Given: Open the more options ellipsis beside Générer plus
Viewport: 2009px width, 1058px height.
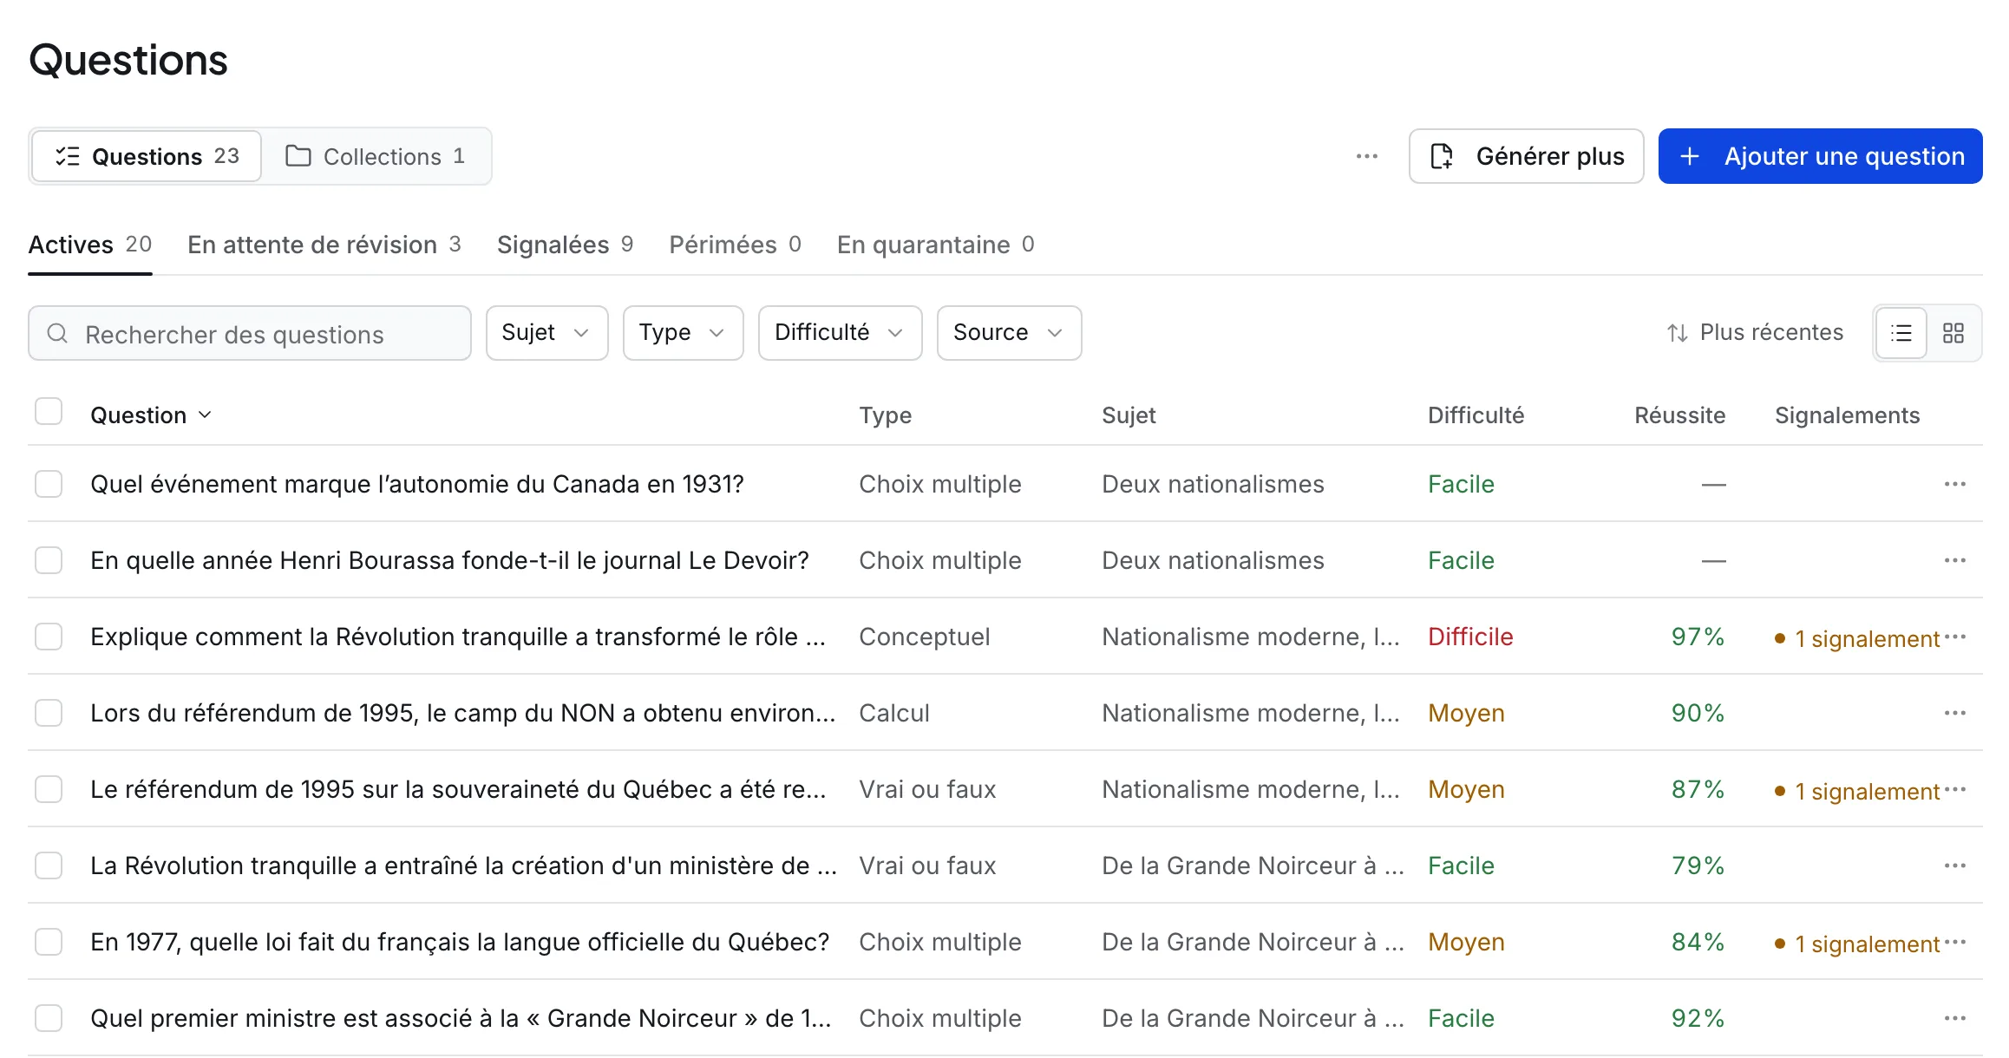Looking at the screenshot, I should [x=1366, y=156].
